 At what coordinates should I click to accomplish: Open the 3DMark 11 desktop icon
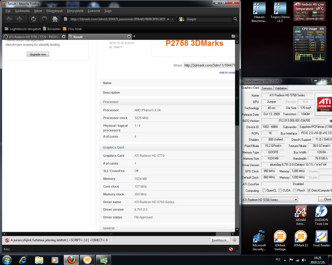301,239
